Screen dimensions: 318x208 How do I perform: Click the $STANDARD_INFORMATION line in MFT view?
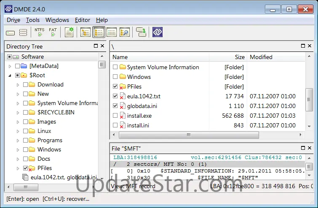208,171
